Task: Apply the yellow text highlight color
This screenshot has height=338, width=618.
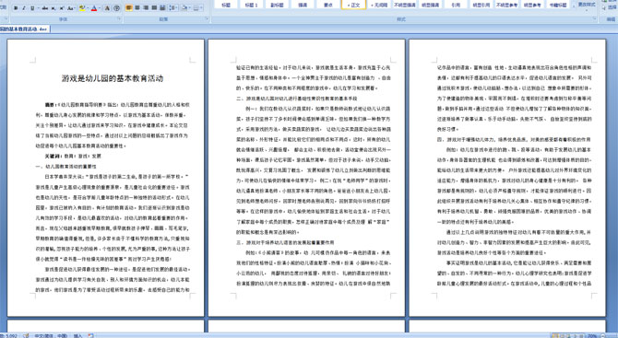Action: tap(82, 8)
